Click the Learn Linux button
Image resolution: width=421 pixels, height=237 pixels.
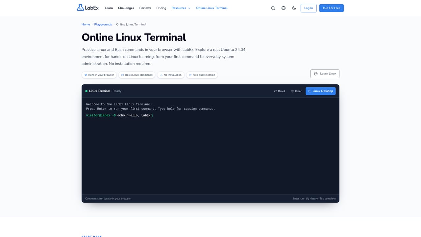point(325,74)
